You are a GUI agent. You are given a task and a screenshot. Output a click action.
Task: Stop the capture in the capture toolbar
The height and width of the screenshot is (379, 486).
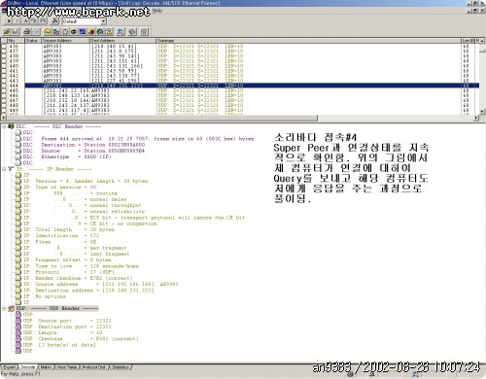tap(26, 21)
